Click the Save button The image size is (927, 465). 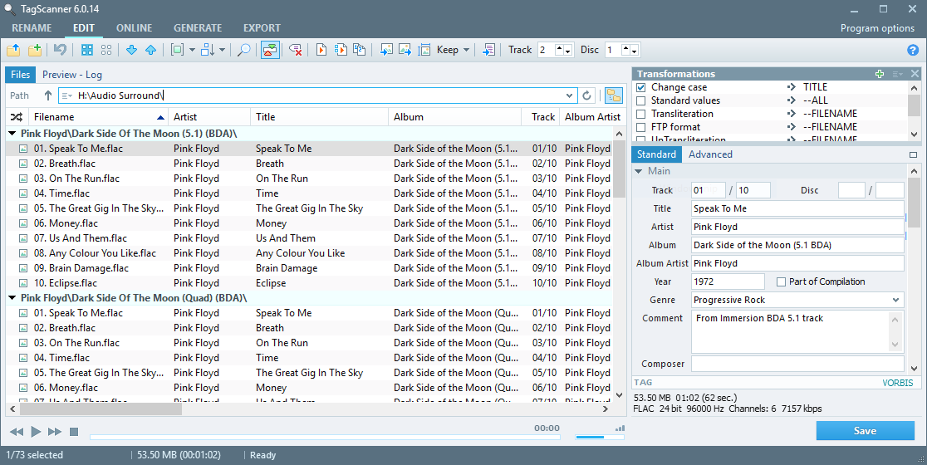click(x=865, y=431)
